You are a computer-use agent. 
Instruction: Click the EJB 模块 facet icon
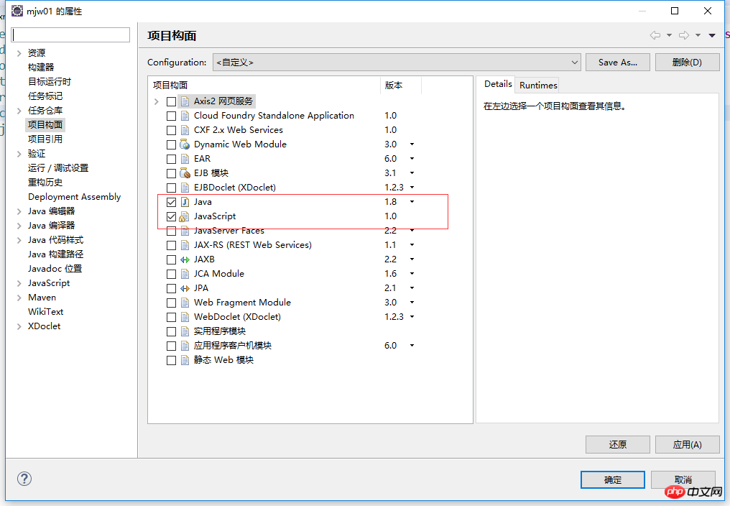[x=185, y=173]
